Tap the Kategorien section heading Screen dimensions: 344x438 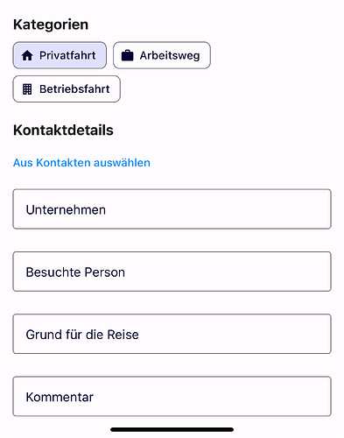coord(51,25)
